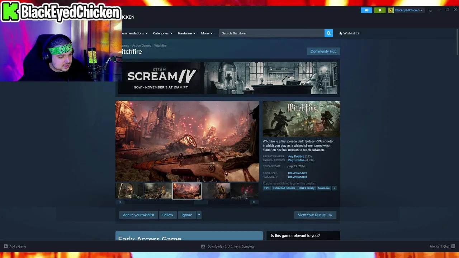Image resolution: width=459 pixels, height=258 pixels.
Task: Open the recommendations dropdown menu
Action: coord(135,33)
